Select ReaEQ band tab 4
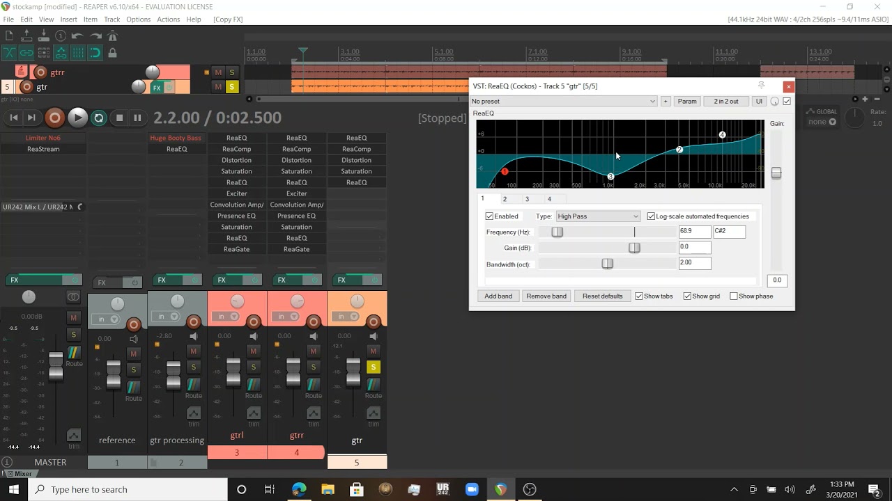The height and width of the screenshot is (501, 892). (x=549, y=199)
